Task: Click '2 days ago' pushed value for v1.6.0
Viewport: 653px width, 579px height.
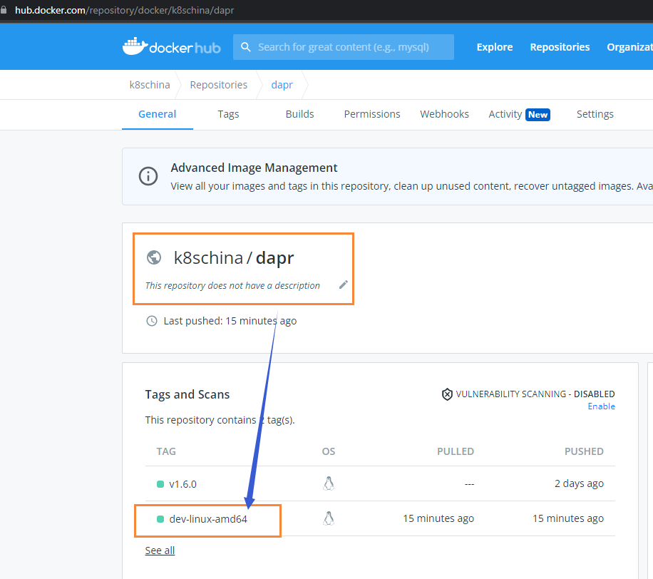Action: pos(579,483)
